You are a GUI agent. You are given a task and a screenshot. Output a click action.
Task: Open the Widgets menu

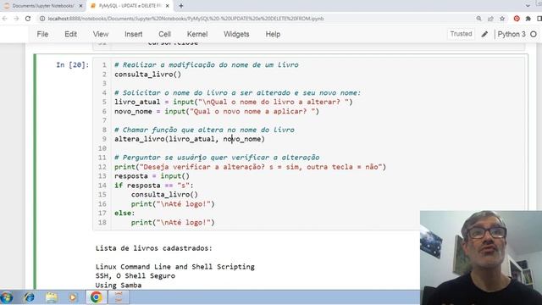tap(236, 34)
